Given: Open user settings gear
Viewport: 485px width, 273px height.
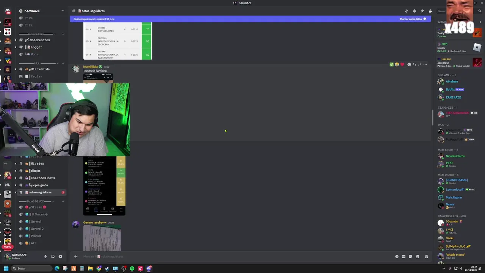Looking at the screenshot, I should [x=60, y=257].
